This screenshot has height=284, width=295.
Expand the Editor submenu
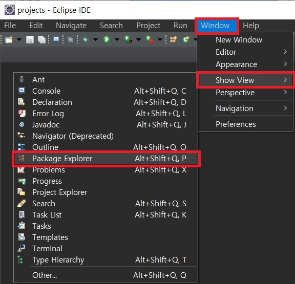coord(245,52)
